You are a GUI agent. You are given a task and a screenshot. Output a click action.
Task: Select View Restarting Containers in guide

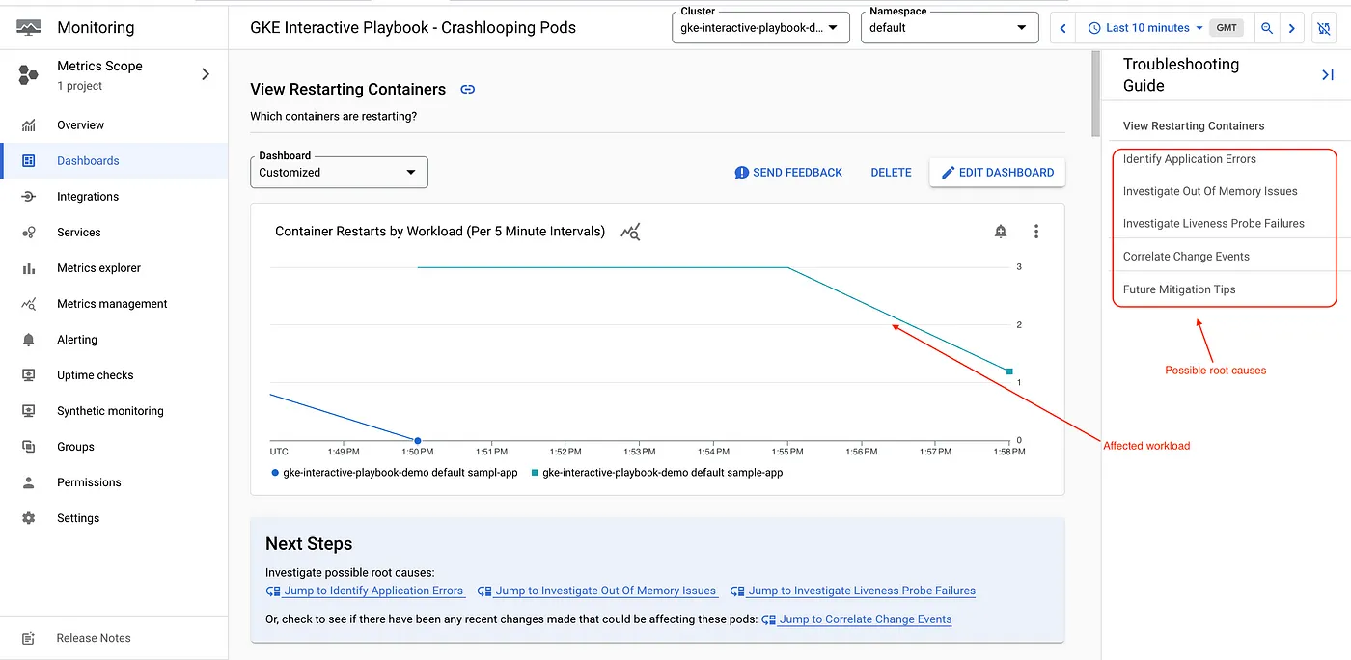(x=1194, y=126)
